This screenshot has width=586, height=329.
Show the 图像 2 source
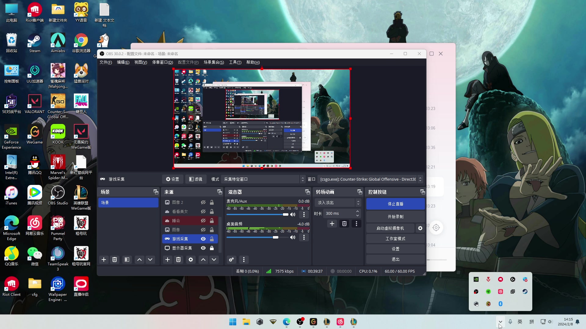203,202
